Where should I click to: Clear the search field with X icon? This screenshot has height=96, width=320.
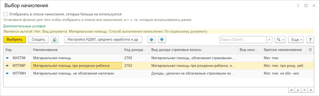(269, 40)
